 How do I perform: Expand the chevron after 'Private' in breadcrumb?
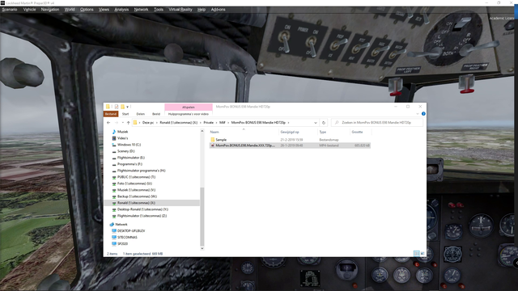(x=216, y=122)
